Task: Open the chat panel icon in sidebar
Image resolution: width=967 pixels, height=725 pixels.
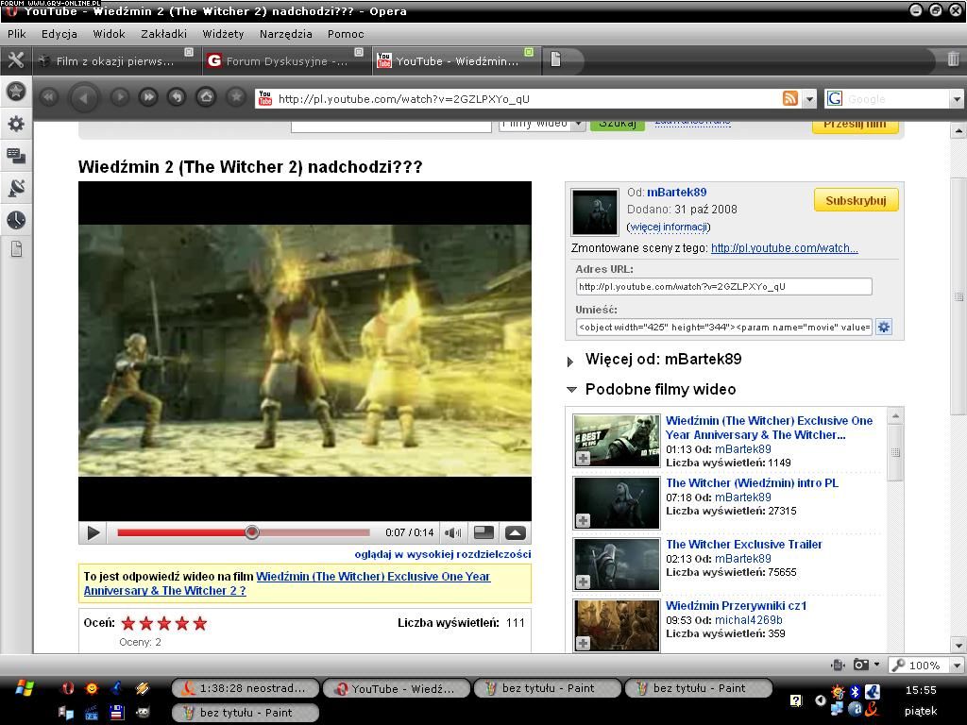Action: pos(16,156)
